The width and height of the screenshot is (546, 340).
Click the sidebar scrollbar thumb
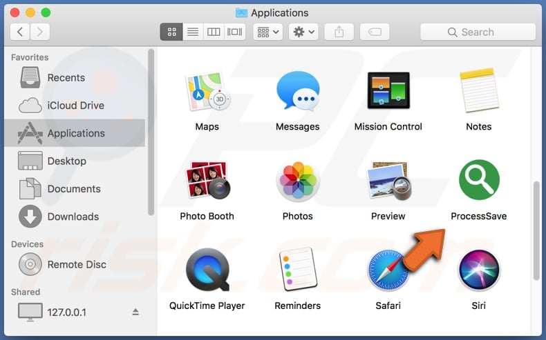(151, 132)
